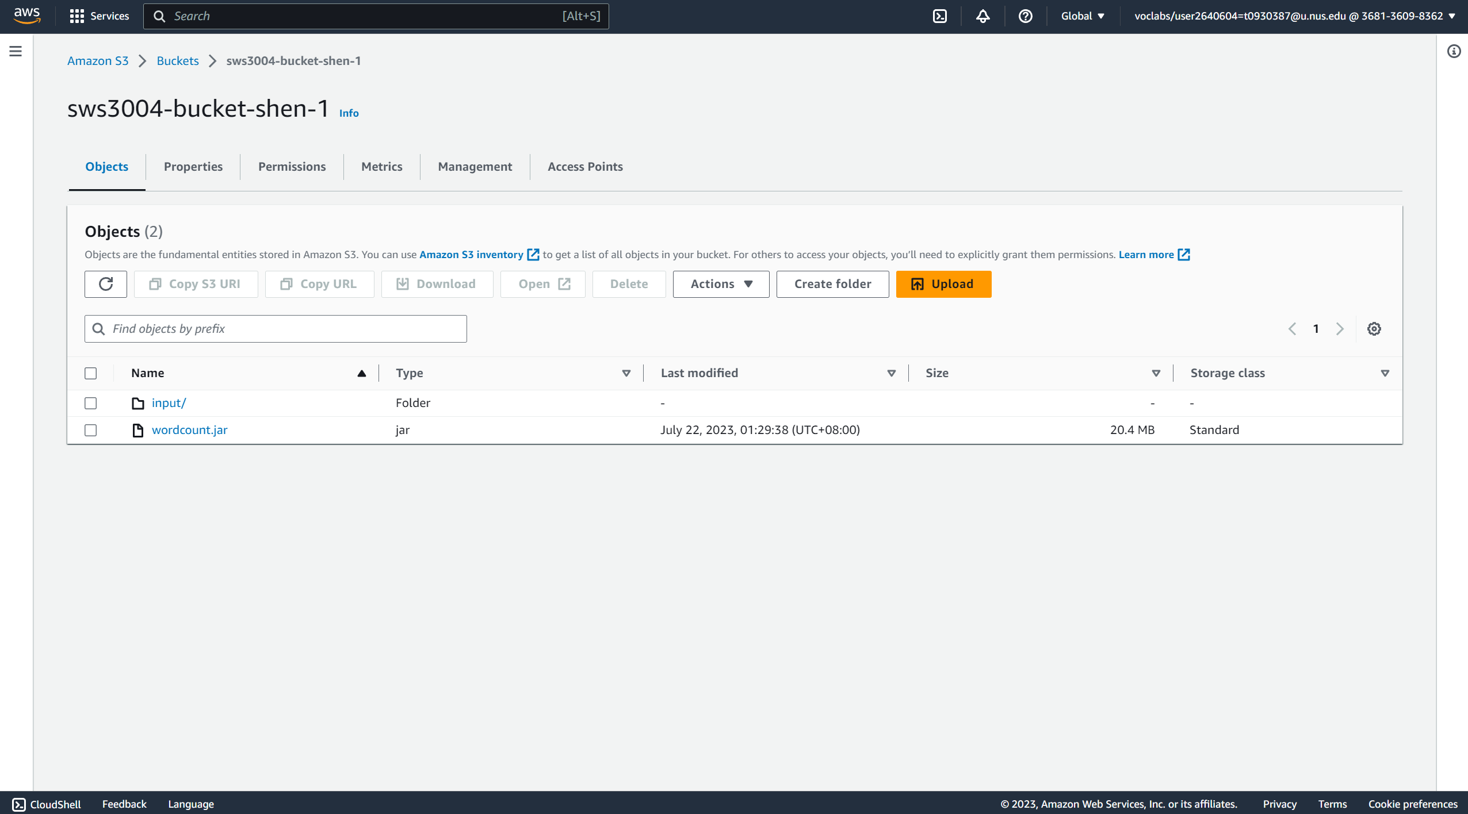
Task: Sort by Last modified column arrow
Action: [x=891, y=373]
